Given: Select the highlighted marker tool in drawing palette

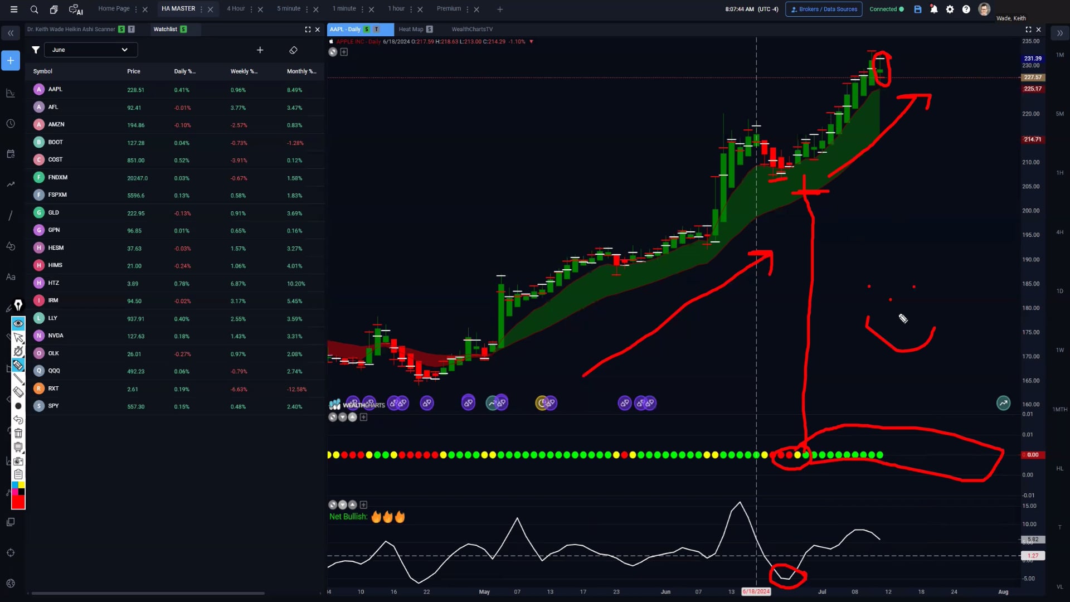Looking at the screenshot, I should click(18, 365).
